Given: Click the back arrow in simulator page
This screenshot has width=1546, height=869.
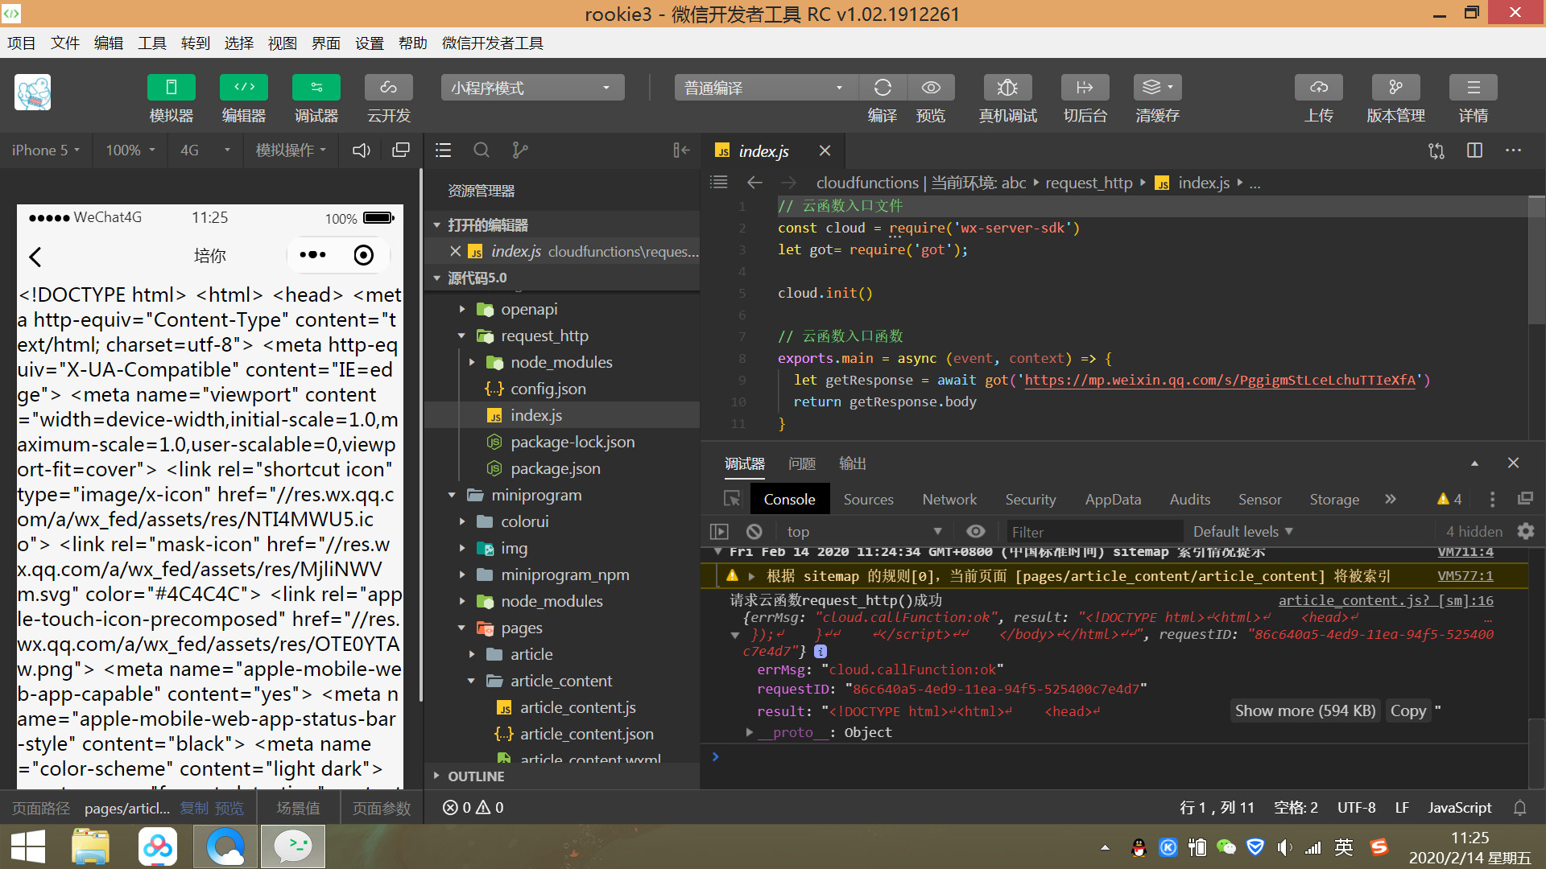Looking at the screenshot, I should [x=35, y=257].
